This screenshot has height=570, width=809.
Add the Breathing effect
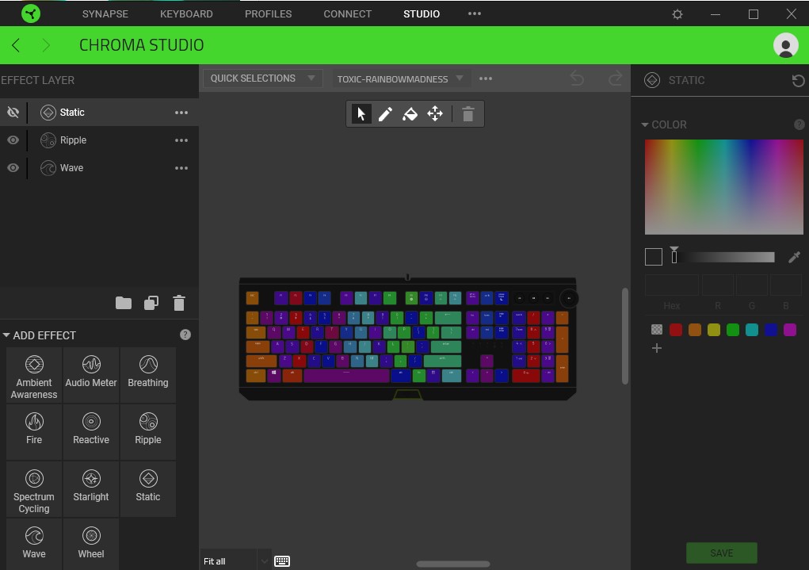[x=148, y=375]
